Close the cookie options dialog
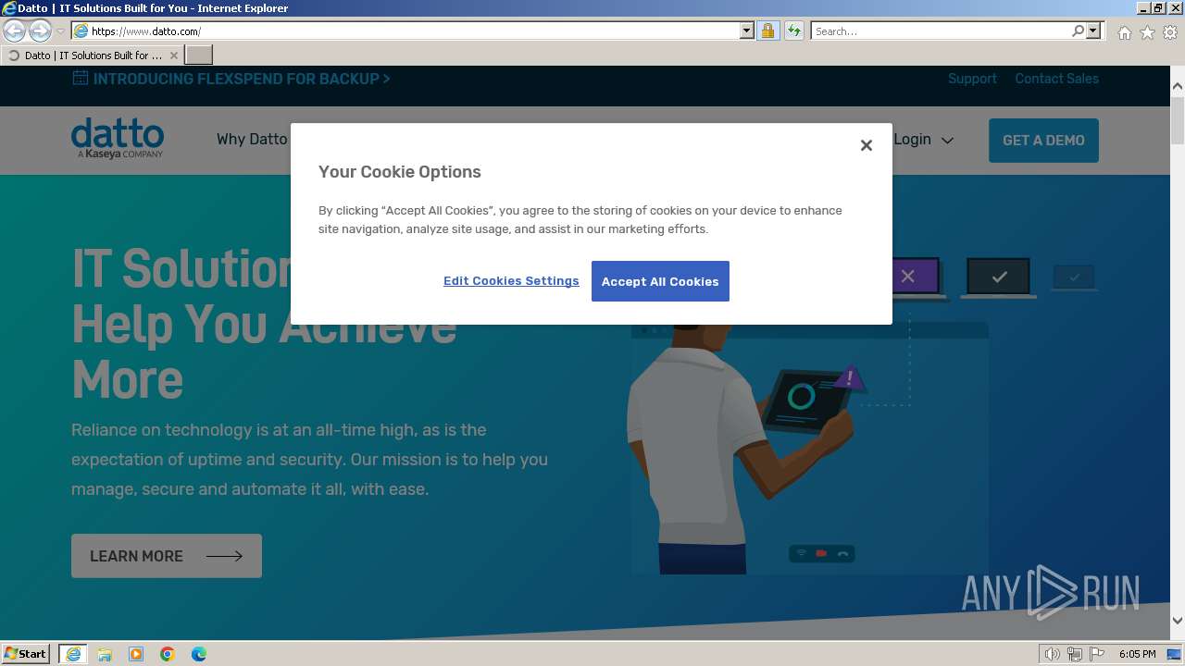The height and width of the screenshot is (666, 1185). click(867, 145)
